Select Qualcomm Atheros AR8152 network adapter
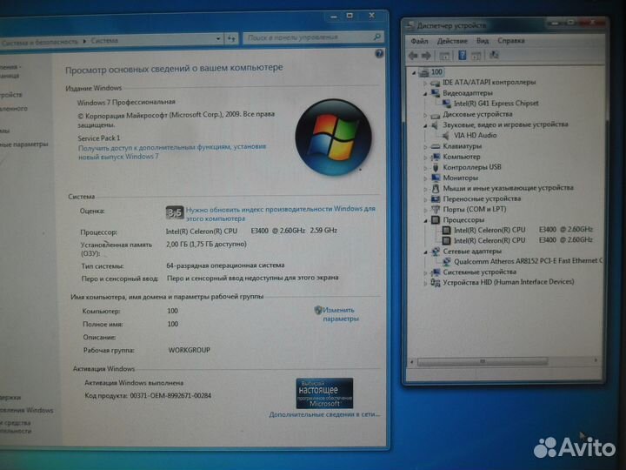Screen dimensions: 626x470 [527, 261]
